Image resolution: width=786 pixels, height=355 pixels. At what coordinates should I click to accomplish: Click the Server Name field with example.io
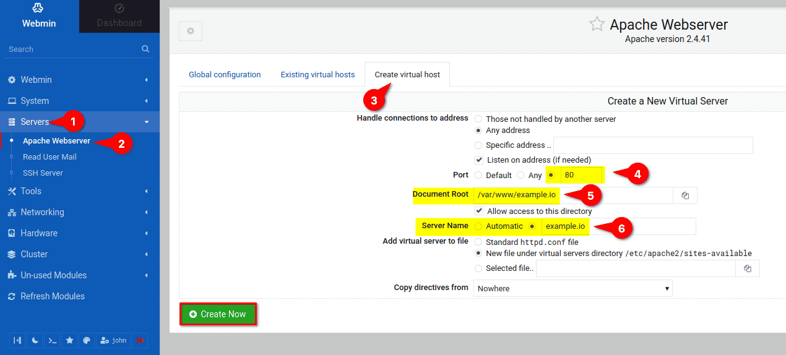(x=618, y=226)
